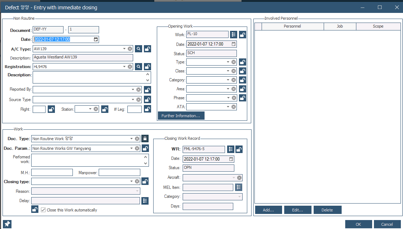The height and width of the screenshot is (229, 403).
Task: Toggle the lock beside Reported By
Action: pyautogui.click(x=147, y=90)
